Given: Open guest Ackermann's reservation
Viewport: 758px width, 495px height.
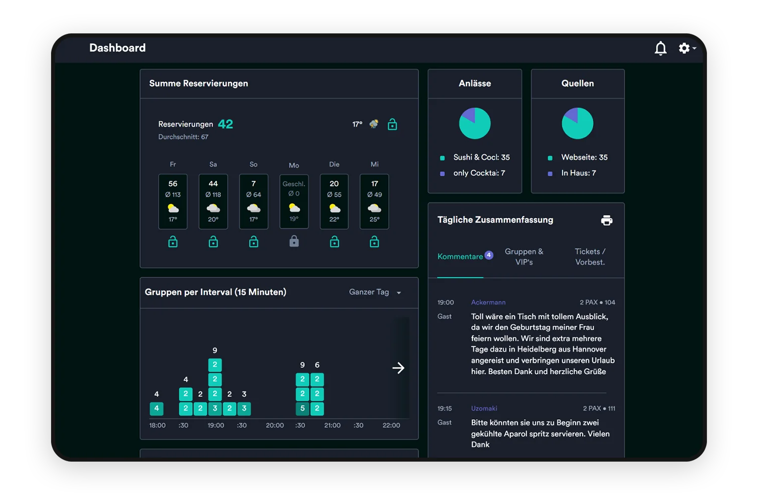Looking at the screenshot, I should 488,302.
